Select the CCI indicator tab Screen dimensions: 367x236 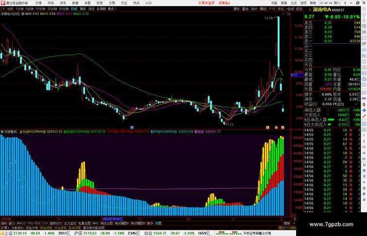45,223
